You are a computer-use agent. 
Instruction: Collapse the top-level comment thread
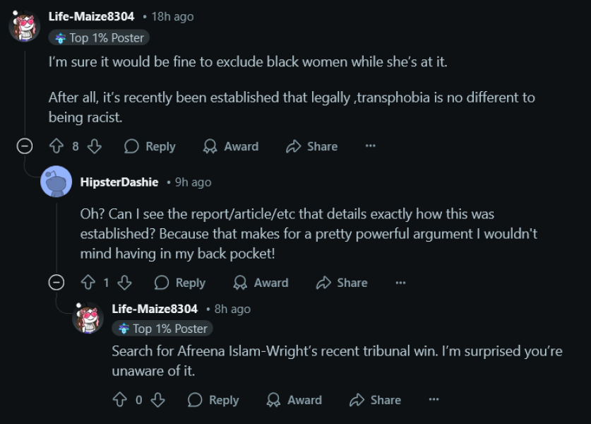(25, 146)
